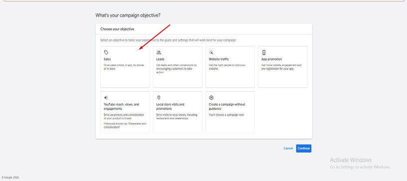
Task: Click 'Get leads and other conversions' description
Action: 177,69
